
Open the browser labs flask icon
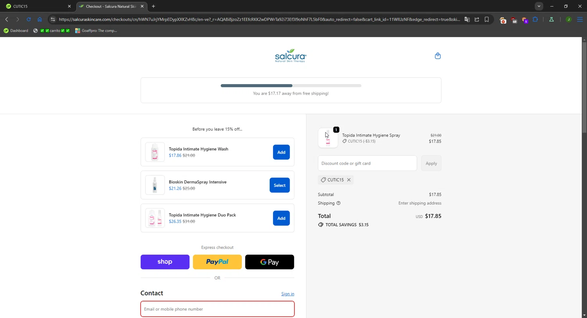point(551,19)
